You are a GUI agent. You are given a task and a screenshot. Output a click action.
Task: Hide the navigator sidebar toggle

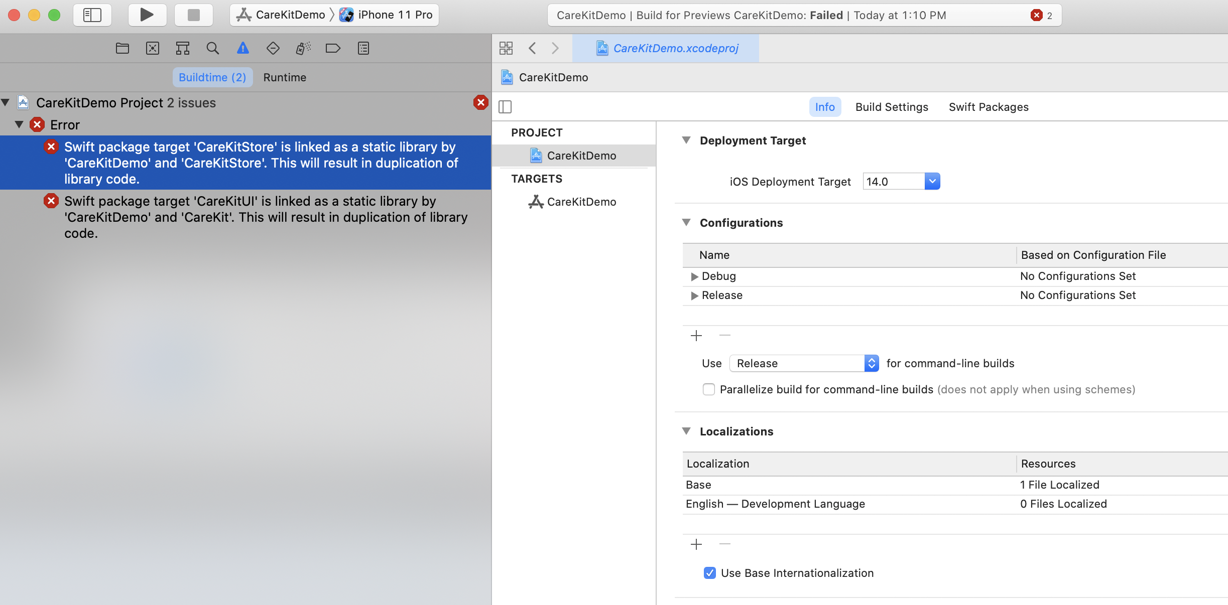click(x=92, y=15)
